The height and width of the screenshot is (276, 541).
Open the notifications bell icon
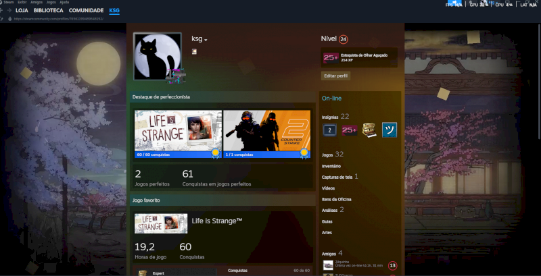(x=471, y=3)
